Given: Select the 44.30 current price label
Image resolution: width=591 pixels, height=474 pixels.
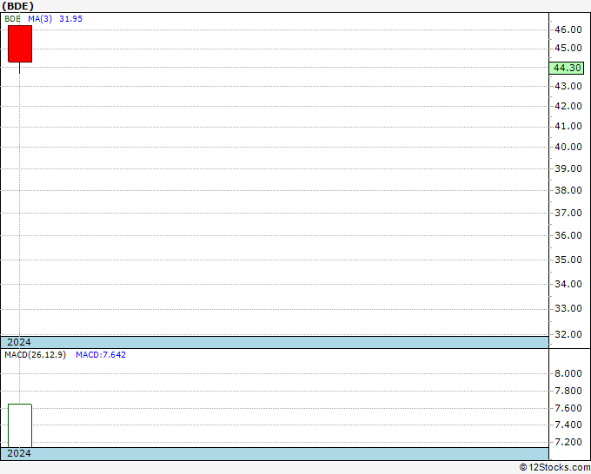Looking at the screenshot, I should (567, 68).
